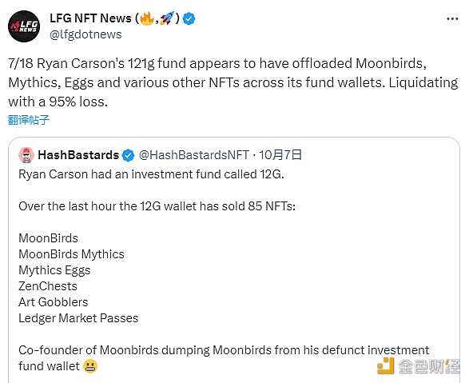Click the HashBastards name in quoted tweet
Screen dimensions: 469x383
pos(78,155)
